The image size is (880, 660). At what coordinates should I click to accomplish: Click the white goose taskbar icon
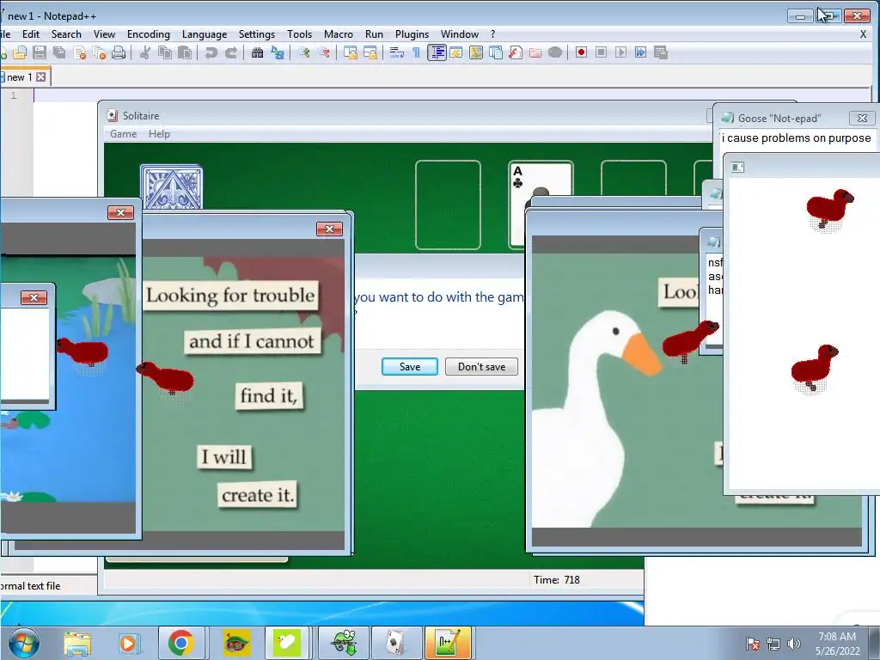coord(287,643)
